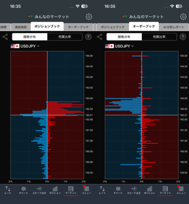Open settings gear in left screen

tap(89, 17)
